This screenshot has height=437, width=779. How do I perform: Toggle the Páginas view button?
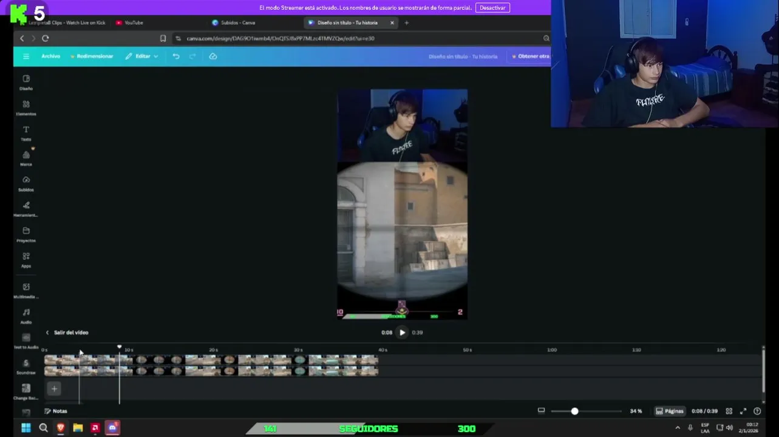(x=670, y=411)
